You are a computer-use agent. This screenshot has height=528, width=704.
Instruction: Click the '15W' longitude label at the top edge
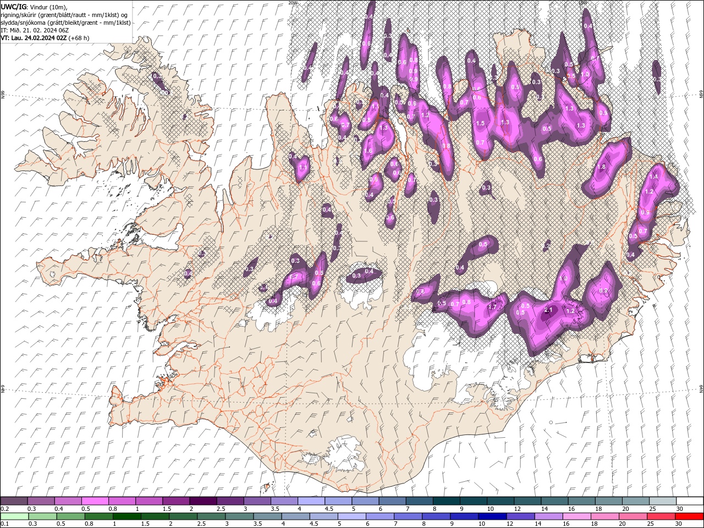point(583,3)
